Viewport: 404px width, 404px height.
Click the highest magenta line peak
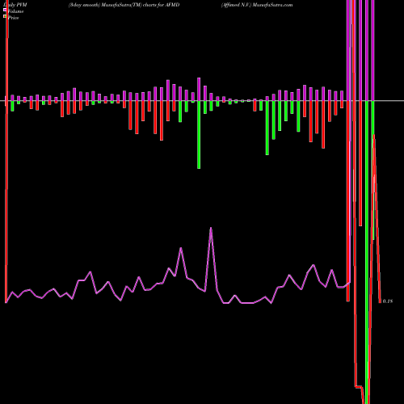coord(211,229)
